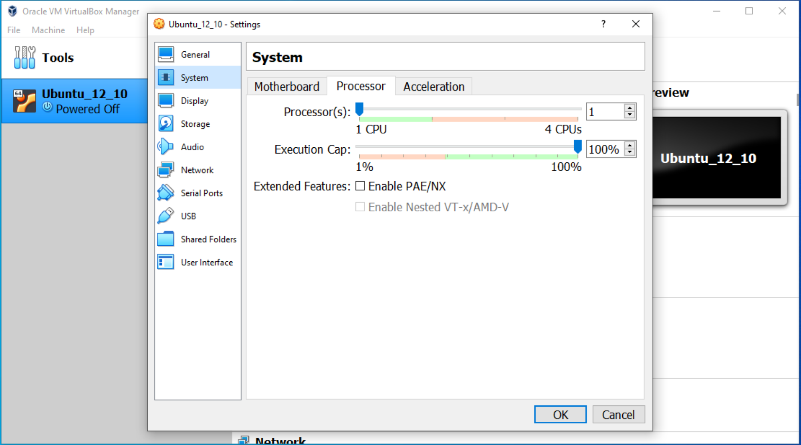Select the Display settings icon
Viewport: 801px width, 445px height.
[165, 101]
